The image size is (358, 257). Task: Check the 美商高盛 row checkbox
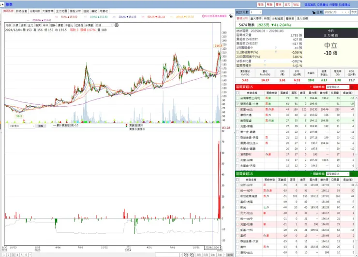point(238,121)
